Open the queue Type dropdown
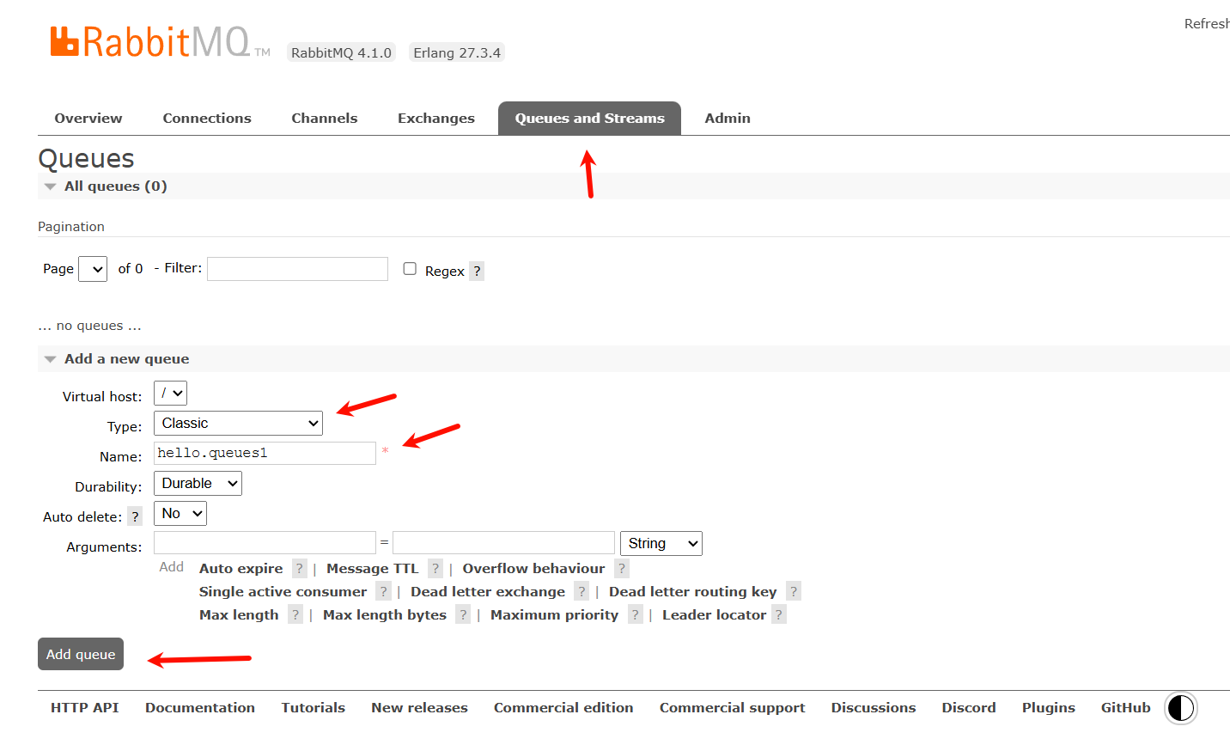This screenshot has width=1230, height=751. (x=238, y=424)
